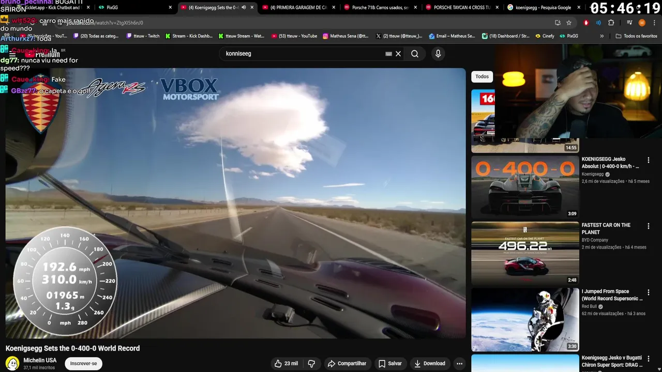The width and height of the screenshot is (662, 372).
Task: Open the Chrome profile avatar M
Action: coord(642,23)
